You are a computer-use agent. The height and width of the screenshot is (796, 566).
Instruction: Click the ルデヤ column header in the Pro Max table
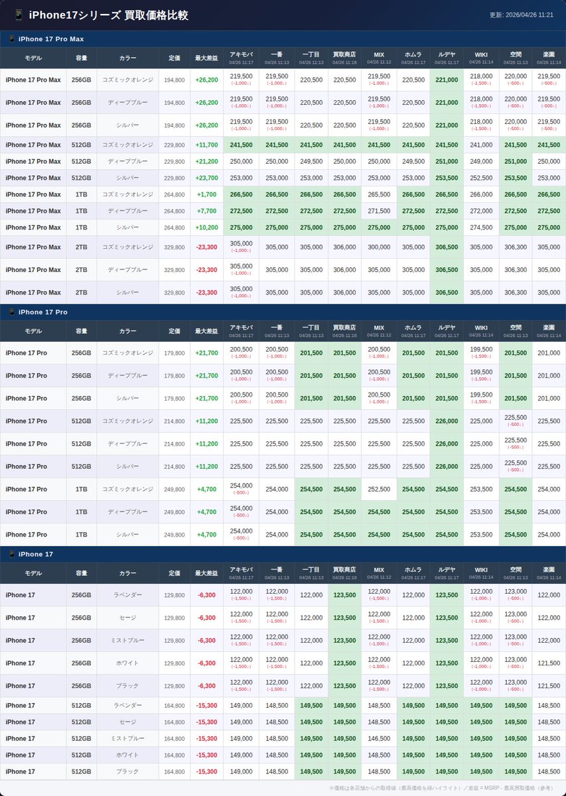coord(447,58)
